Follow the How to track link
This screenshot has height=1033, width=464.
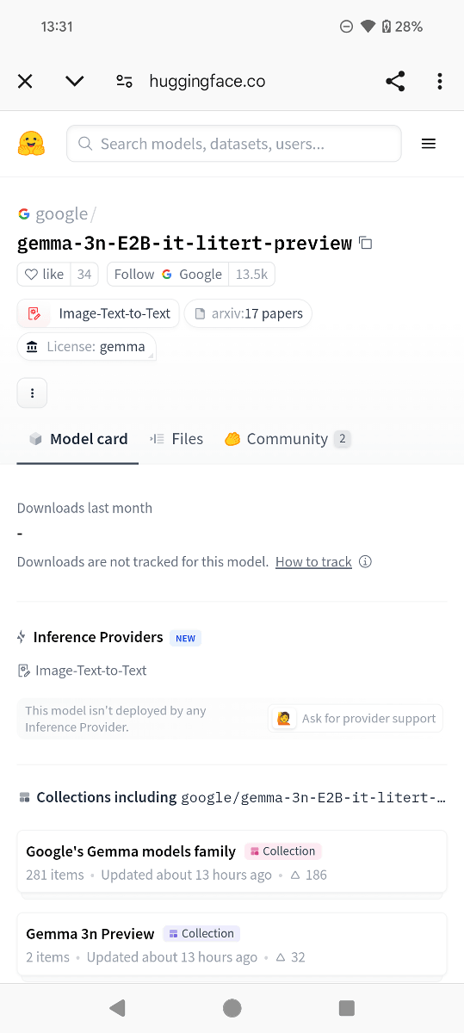(313, 562)
